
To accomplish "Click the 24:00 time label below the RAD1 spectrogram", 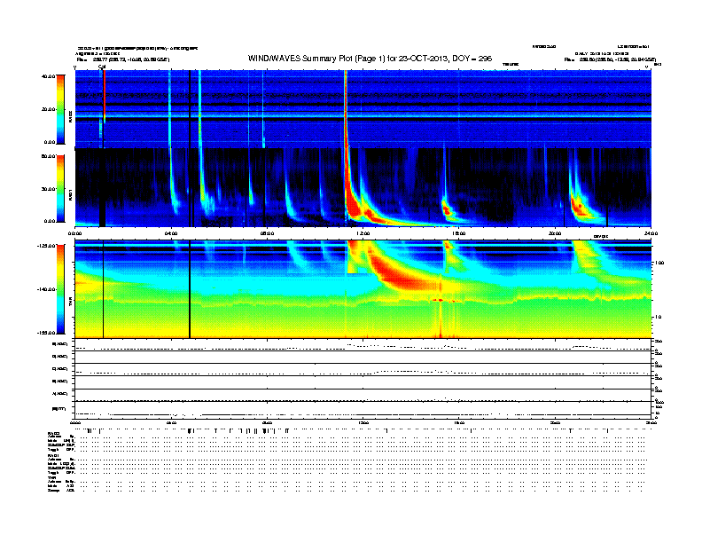I will 651,233.
